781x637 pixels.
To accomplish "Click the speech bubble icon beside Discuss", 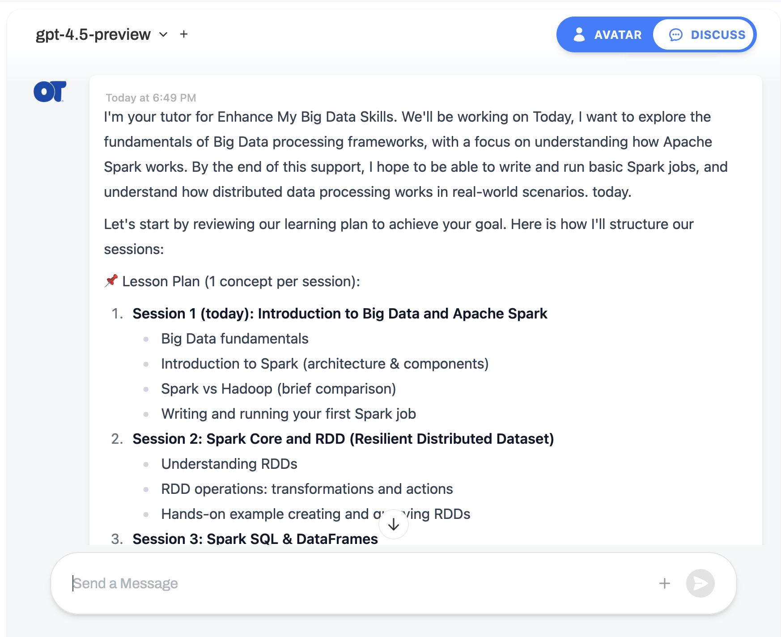I will (x=676, y=35).
